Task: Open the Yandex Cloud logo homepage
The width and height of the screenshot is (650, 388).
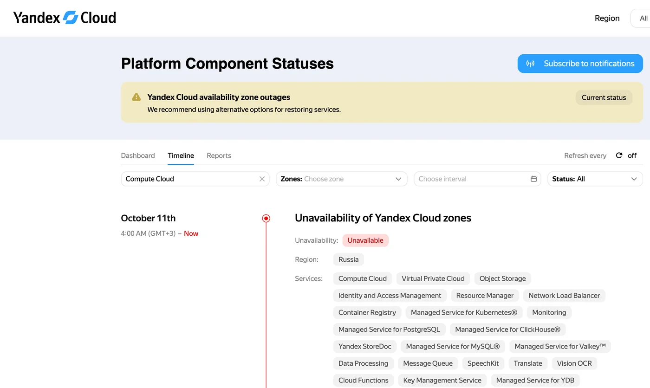Action: pyautogui.click(x=65, y=18)
